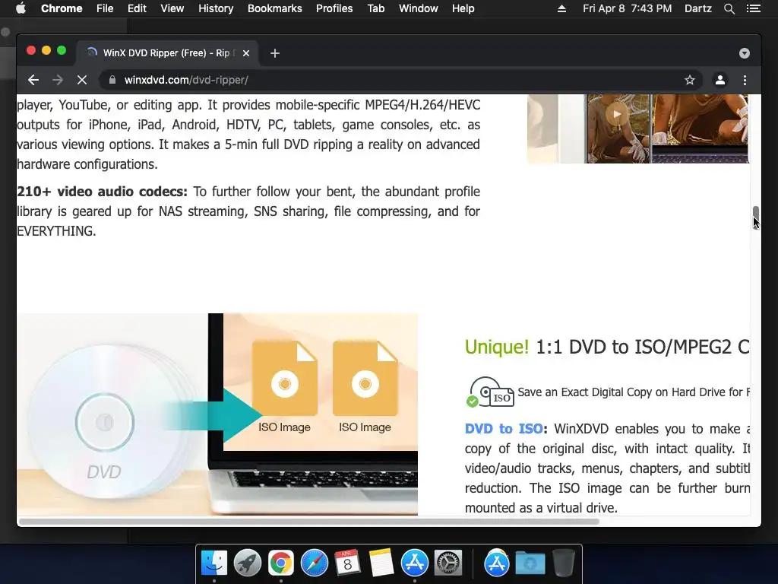This screenshot has height=584, width=778.
Task: Open the App Store with the running indicator dot
Action: click(414, 563)
